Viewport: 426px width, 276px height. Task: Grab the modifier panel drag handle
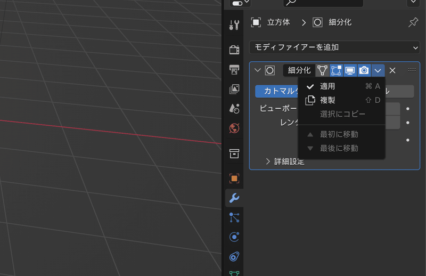[x=412, y=70]
